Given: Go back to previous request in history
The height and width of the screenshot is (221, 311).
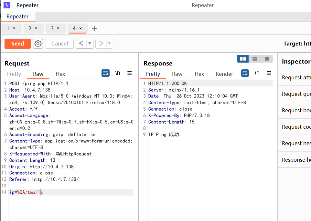Looking at the screenshot, I should click(x=81, y=44).
